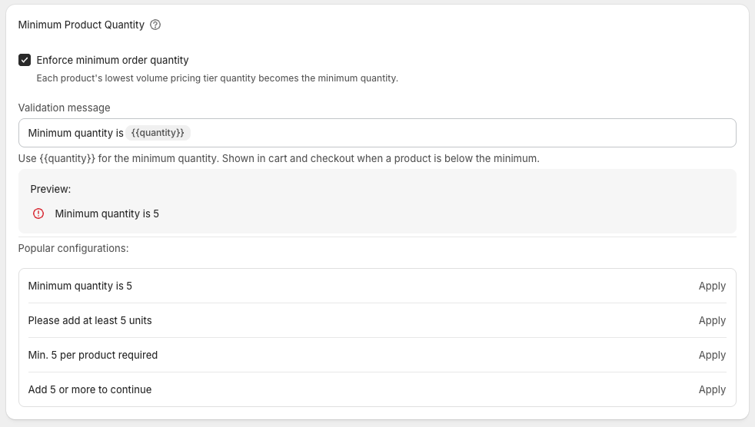The width and height of the screenshot is (755, 427).
Task: Click the help icon beside Minimum Product Quantity
Action: click(x=155, y=25)
